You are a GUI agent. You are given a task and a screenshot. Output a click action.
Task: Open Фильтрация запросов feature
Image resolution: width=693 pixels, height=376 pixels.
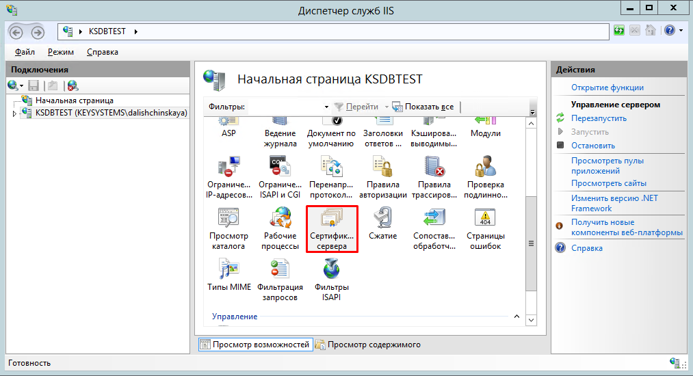pyautogui.click(x=280, y=280)
